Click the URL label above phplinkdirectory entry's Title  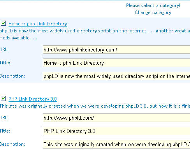click(4, 50)
